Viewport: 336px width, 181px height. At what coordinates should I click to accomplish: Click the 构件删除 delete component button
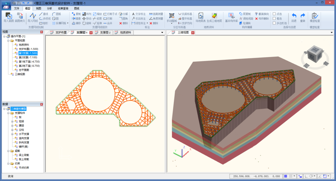click(x=262, y=18)
